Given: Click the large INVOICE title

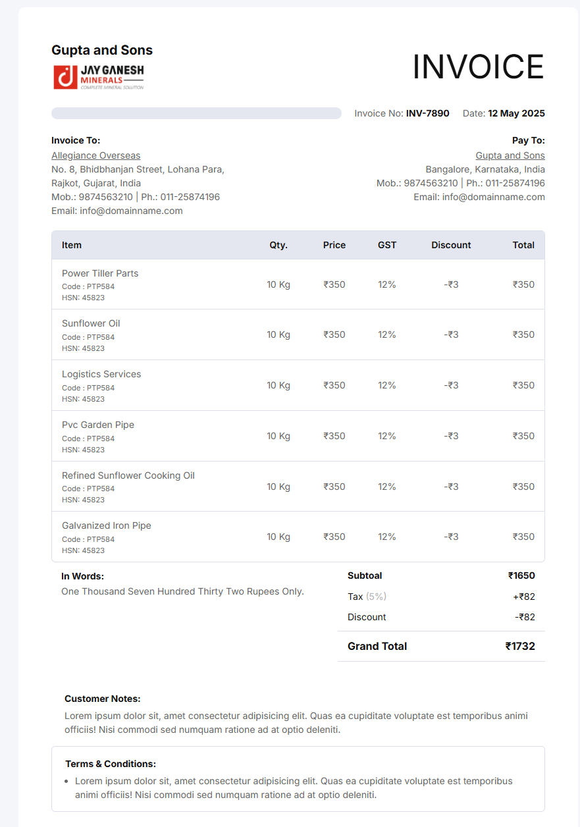Looking at the screenshot, I should 478,67.
